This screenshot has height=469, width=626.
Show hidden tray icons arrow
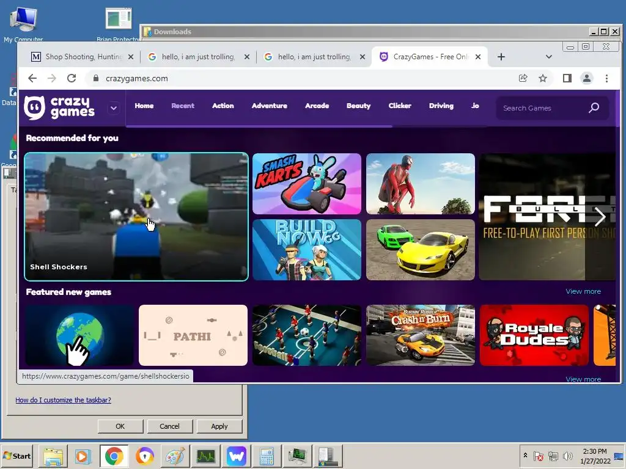525,456
